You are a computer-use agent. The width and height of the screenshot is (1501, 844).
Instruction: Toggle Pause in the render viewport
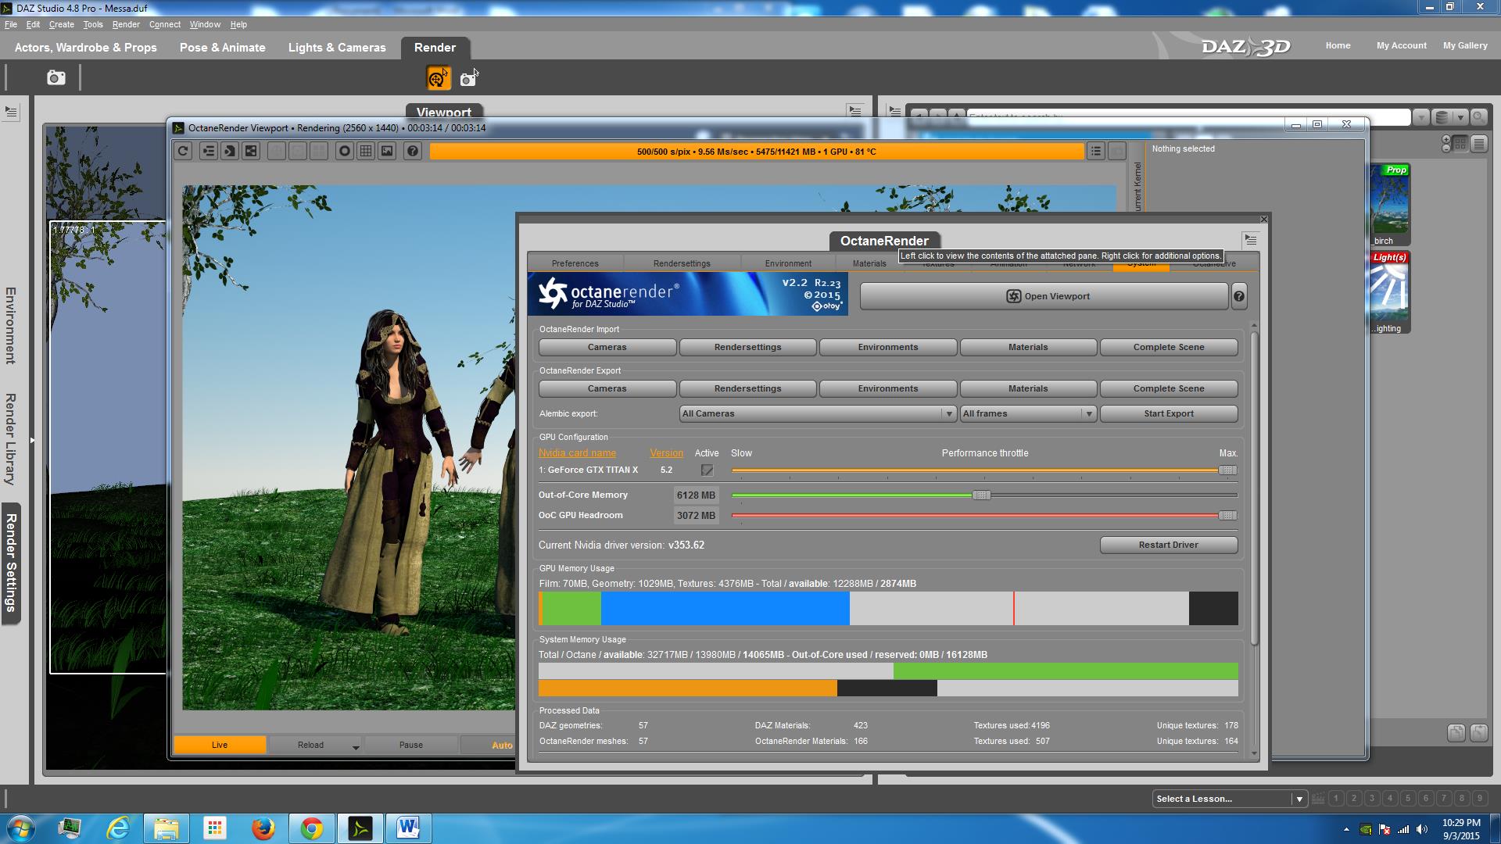click(x=410, y=745)
